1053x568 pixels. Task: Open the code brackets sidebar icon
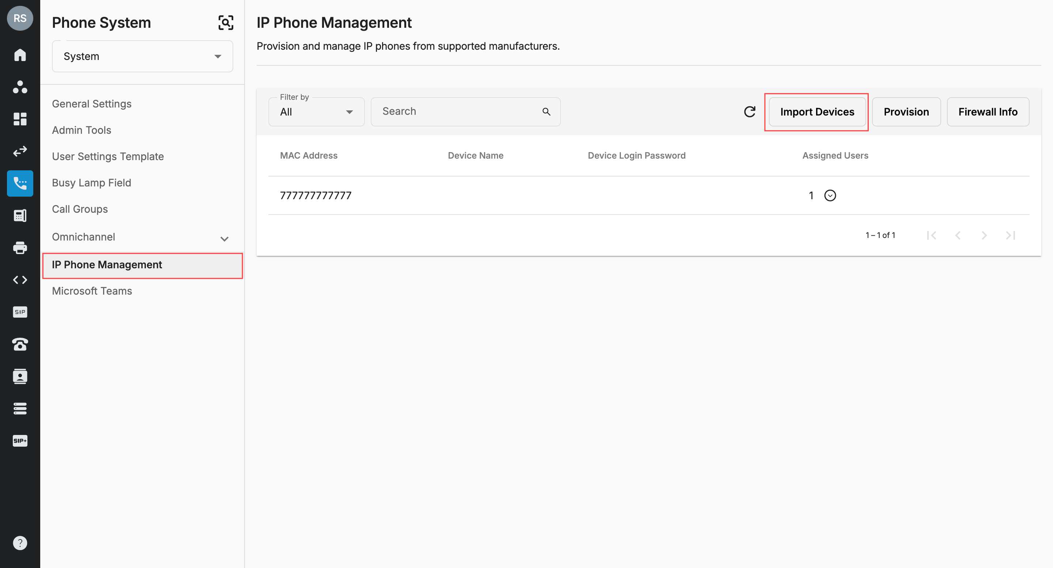coord(20,280)
